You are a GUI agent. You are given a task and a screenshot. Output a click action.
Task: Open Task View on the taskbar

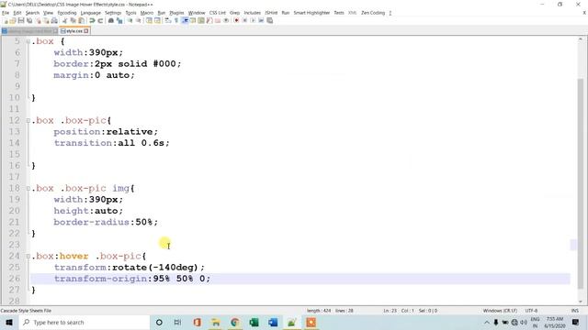[x=177, y=323]
